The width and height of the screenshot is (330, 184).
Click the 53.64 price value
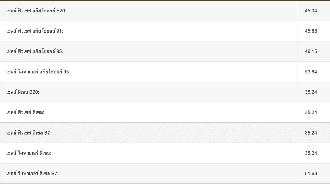coord(311,72)
